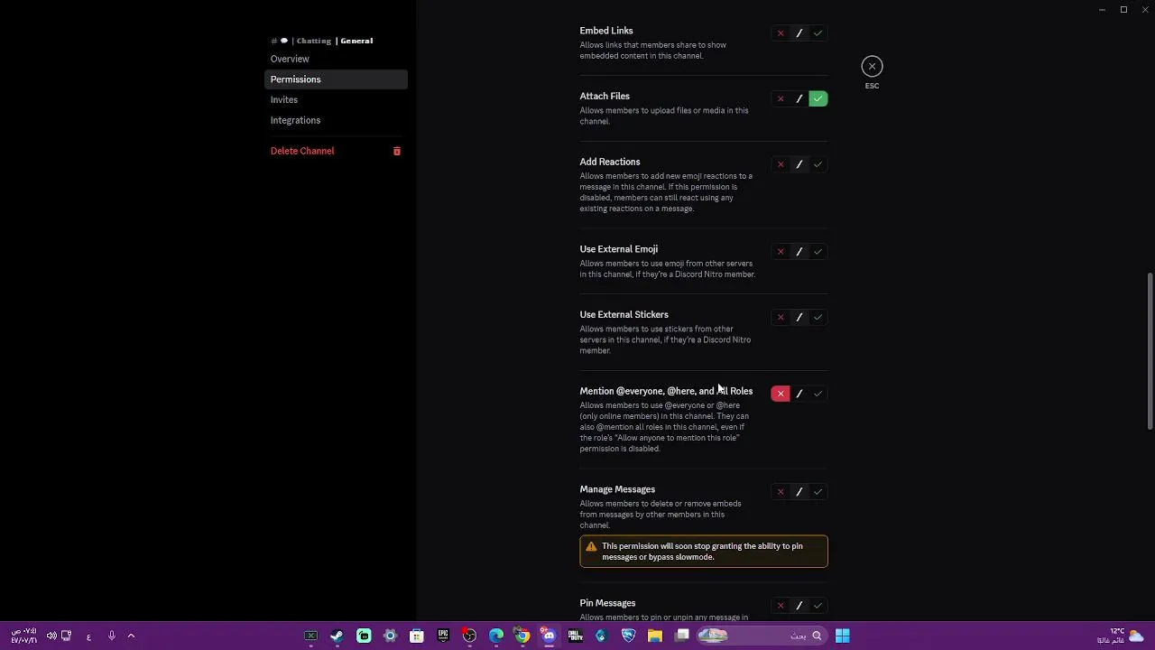The width and height of the screenshot is (1155, 650).
Task: Allow the Add Reactions permission
Action: [x=818, y=164]
